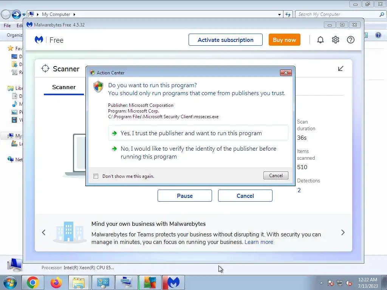Click Libraries item in Explorer sidebar

15,88
